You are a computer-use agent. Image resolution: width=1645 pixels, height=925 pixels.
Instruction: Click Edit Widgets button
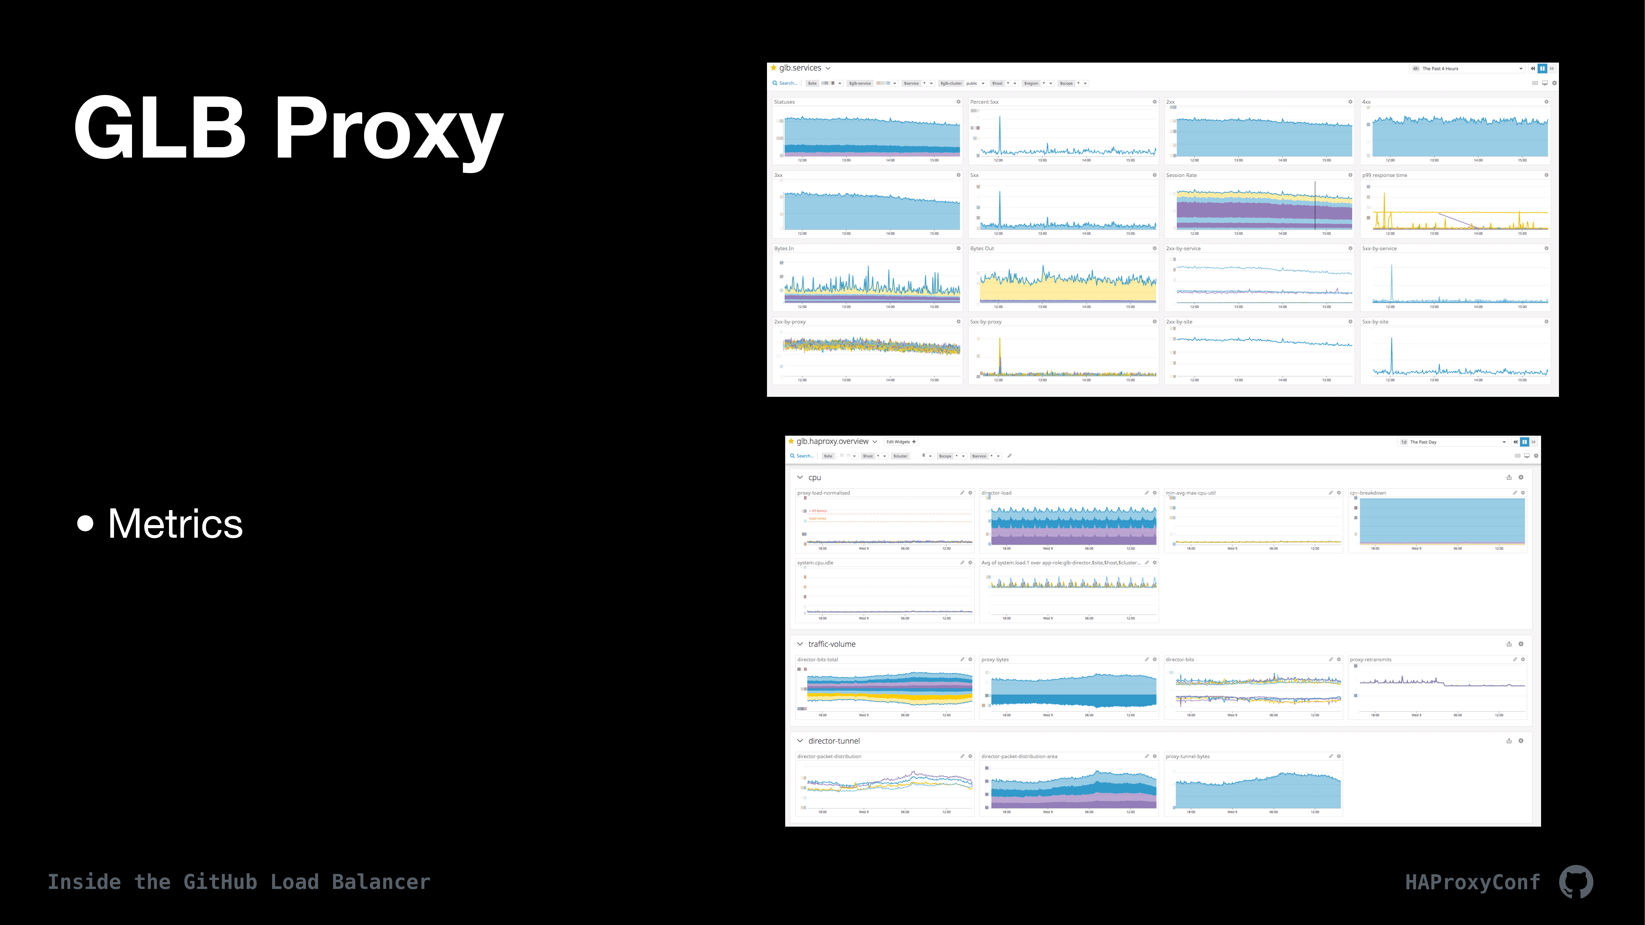click(x=901, y=442)
